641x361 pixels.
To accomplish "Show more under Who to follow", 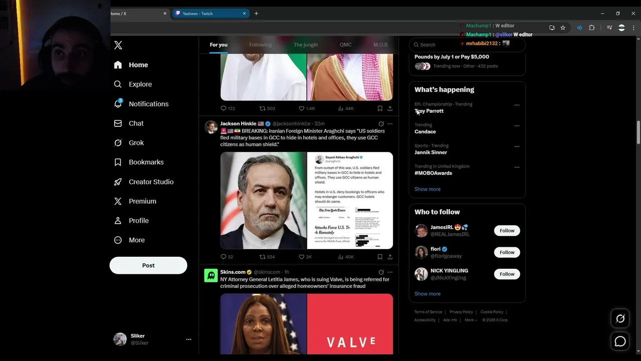I will click(427, 294).
